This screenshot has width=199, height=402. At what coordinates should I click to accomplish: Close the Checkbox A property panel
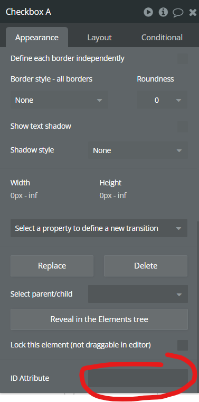tap(193, 12)
